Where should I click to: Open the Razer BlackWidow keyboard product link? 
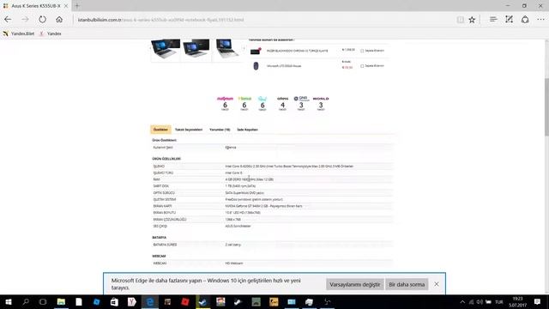[x=298, y=51]
